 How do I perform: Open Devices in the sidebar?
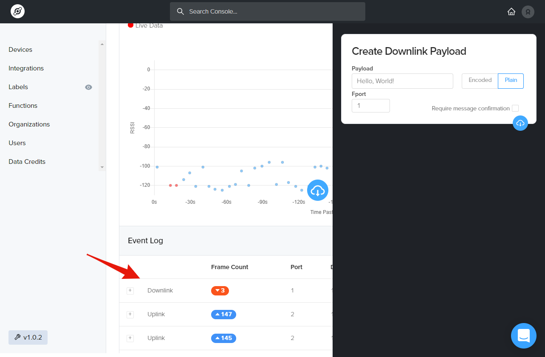click(x=20, y=50)
